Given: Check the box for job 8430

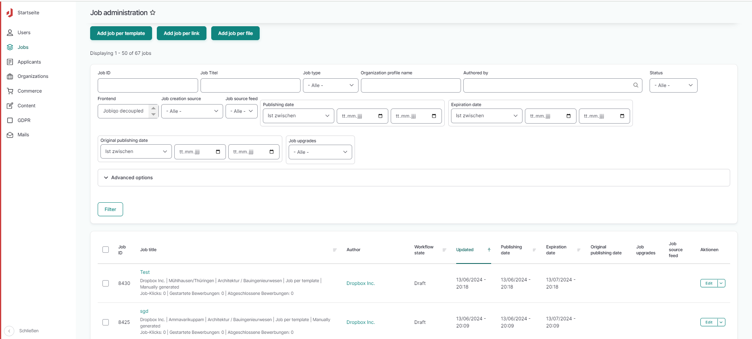Looking at the screenshot, I should [106, 283].
